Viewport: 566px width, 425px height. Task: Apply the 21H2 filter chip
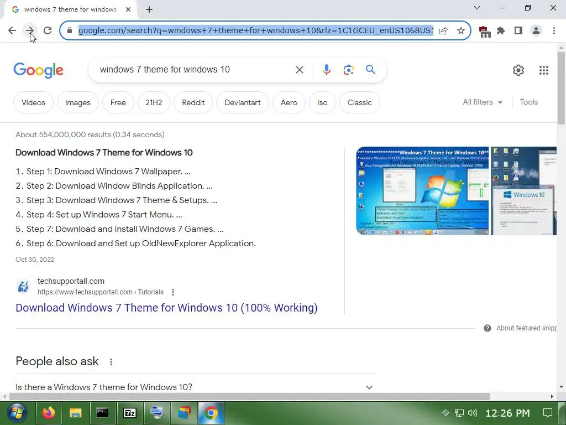(154, 102)
